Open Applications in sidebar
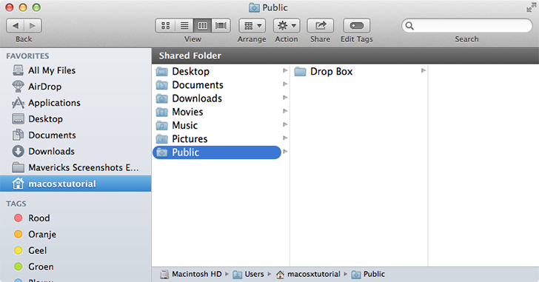This screenshot has height=282, width=539. tap(76, 103)
